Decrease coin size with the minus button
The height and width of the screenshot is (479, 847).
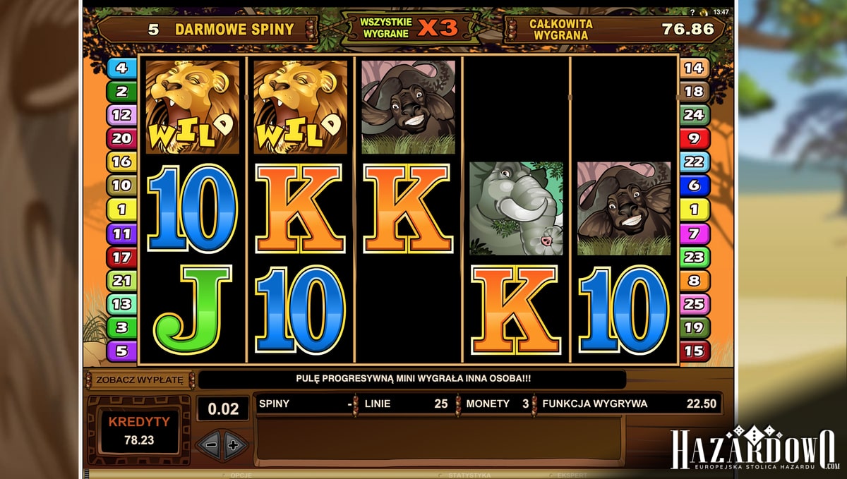[x=209, y=444]
